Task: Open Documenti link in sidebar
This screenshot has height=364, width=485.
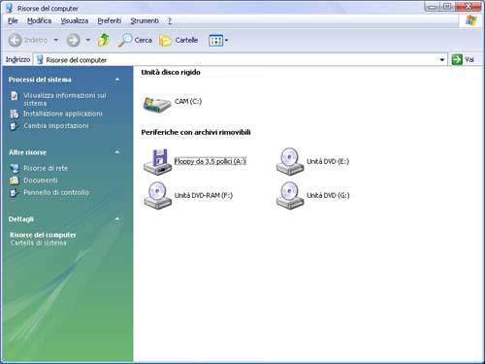Action: pos(41,181)
